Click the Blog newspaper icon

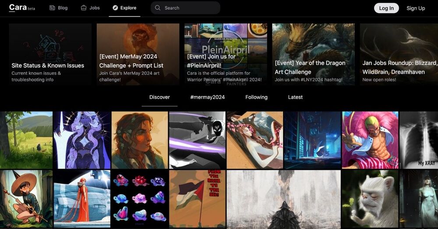(x=52, y=8)
